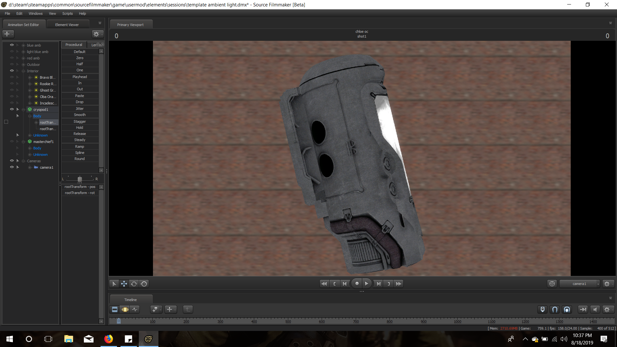Switch to Clip Editor mode

tap(114, 309)
